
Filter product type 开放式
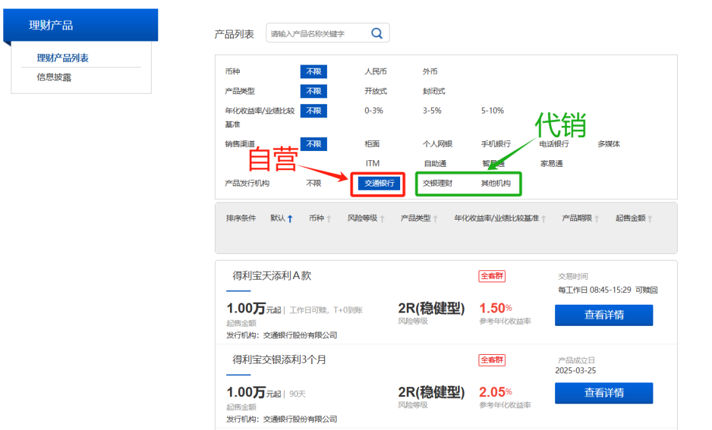coord(376,91)
